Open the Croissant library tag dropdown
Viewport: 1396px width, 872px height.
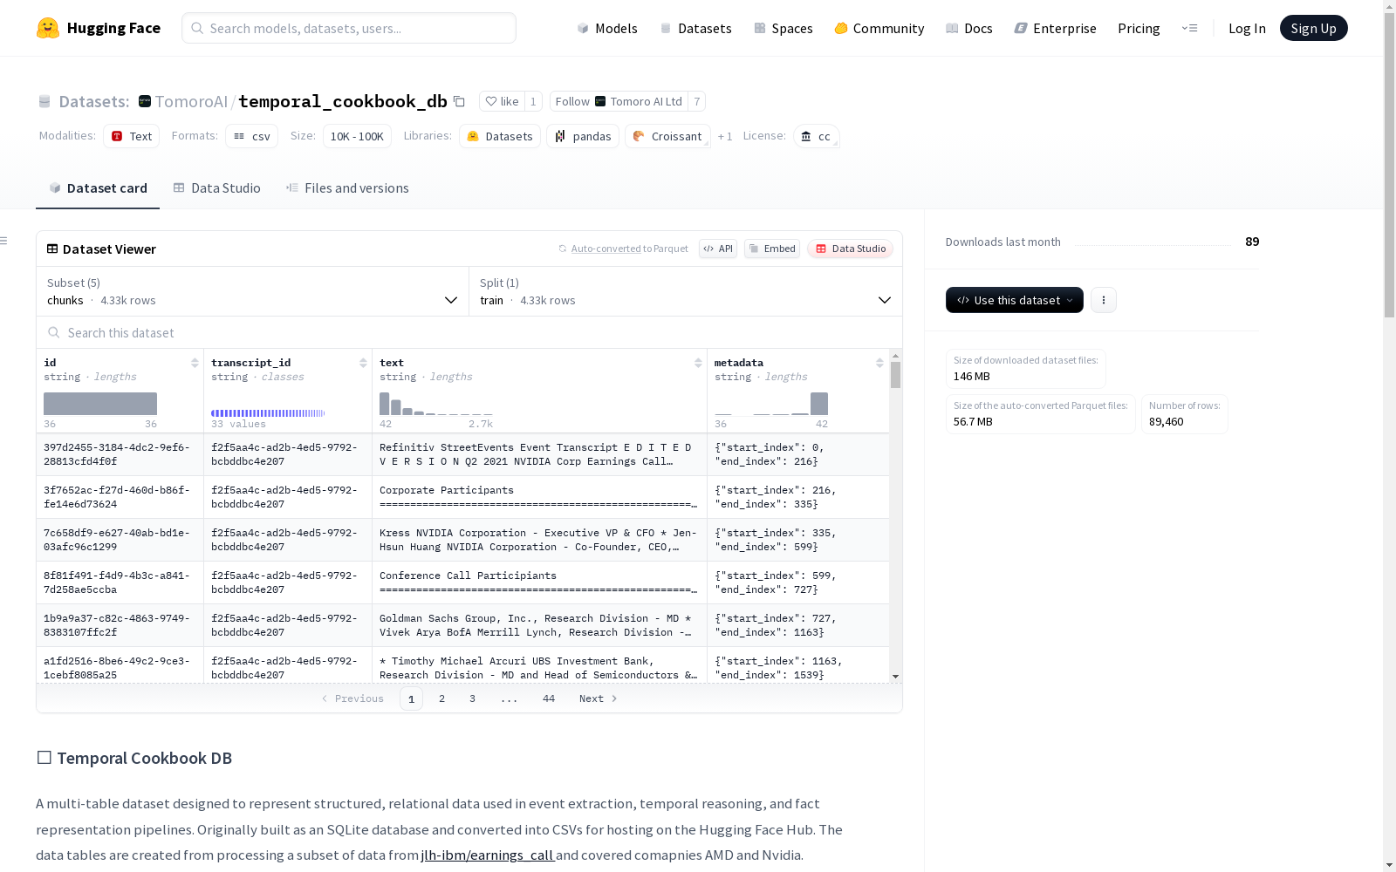pyautogui.click(x=667, y=136)
